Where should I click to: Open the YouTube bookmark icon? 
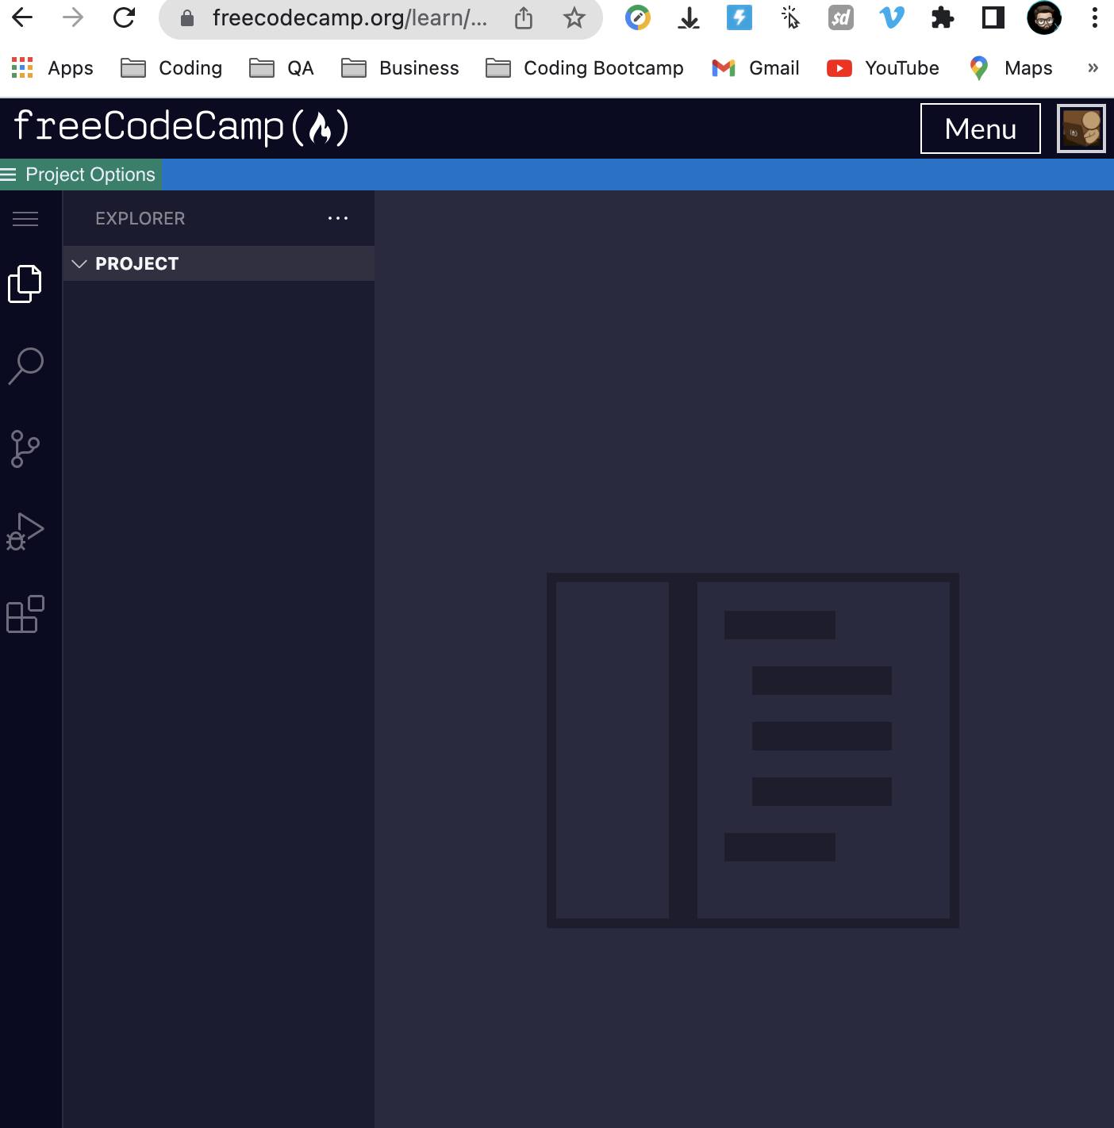pyautogui.click(x=839, y=68)
